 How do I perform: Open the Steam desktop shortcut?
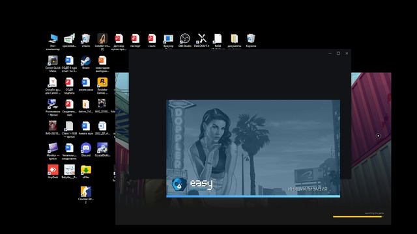coord(85,62)
